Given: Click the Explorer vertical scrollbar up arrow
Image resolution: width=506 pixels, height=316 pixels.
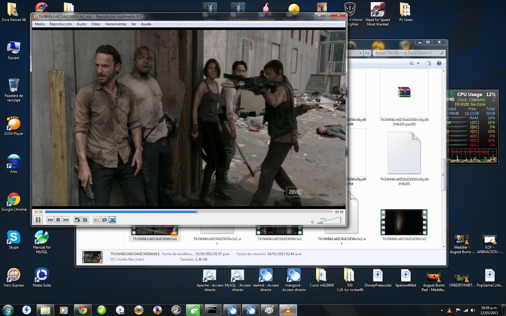Looking at the screenshot, I should tap(444, 71).
